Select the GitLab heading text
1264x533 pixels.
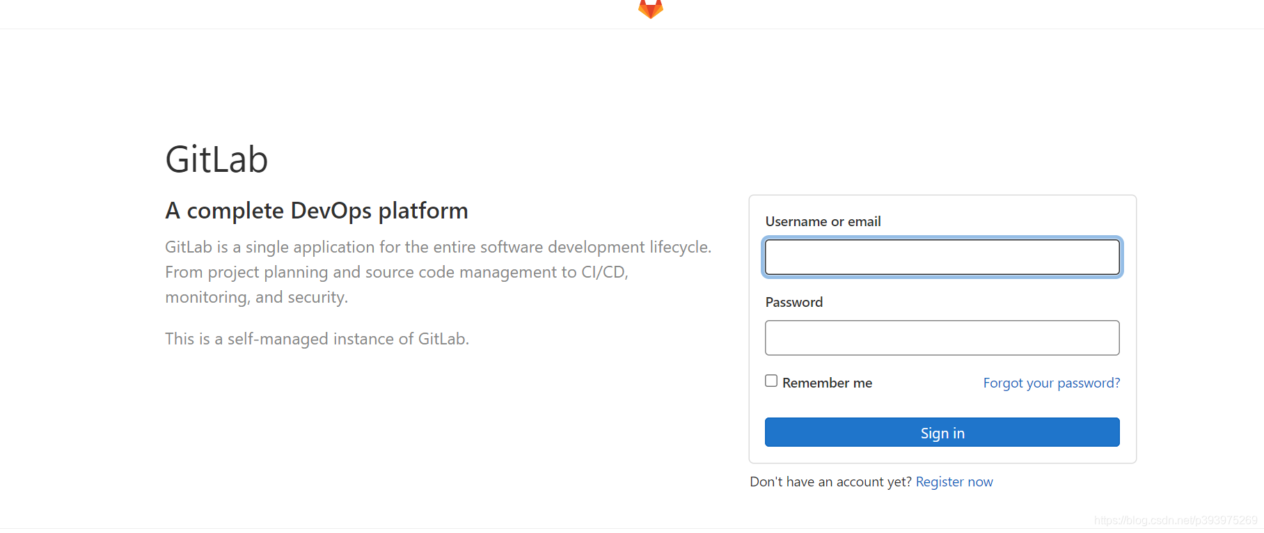coord(216,159)
